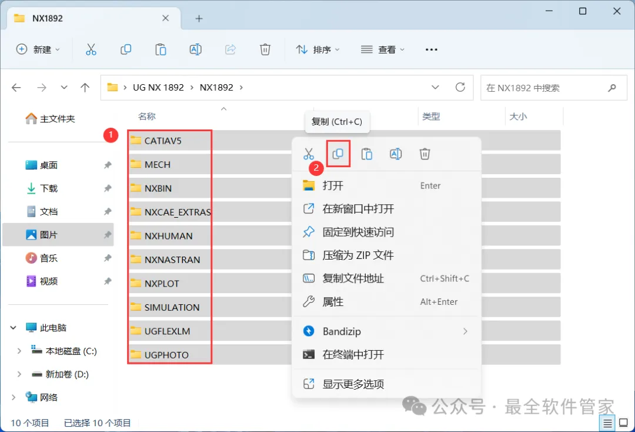
Task: Open 桌面 in the sidebar
Action: 58,165
